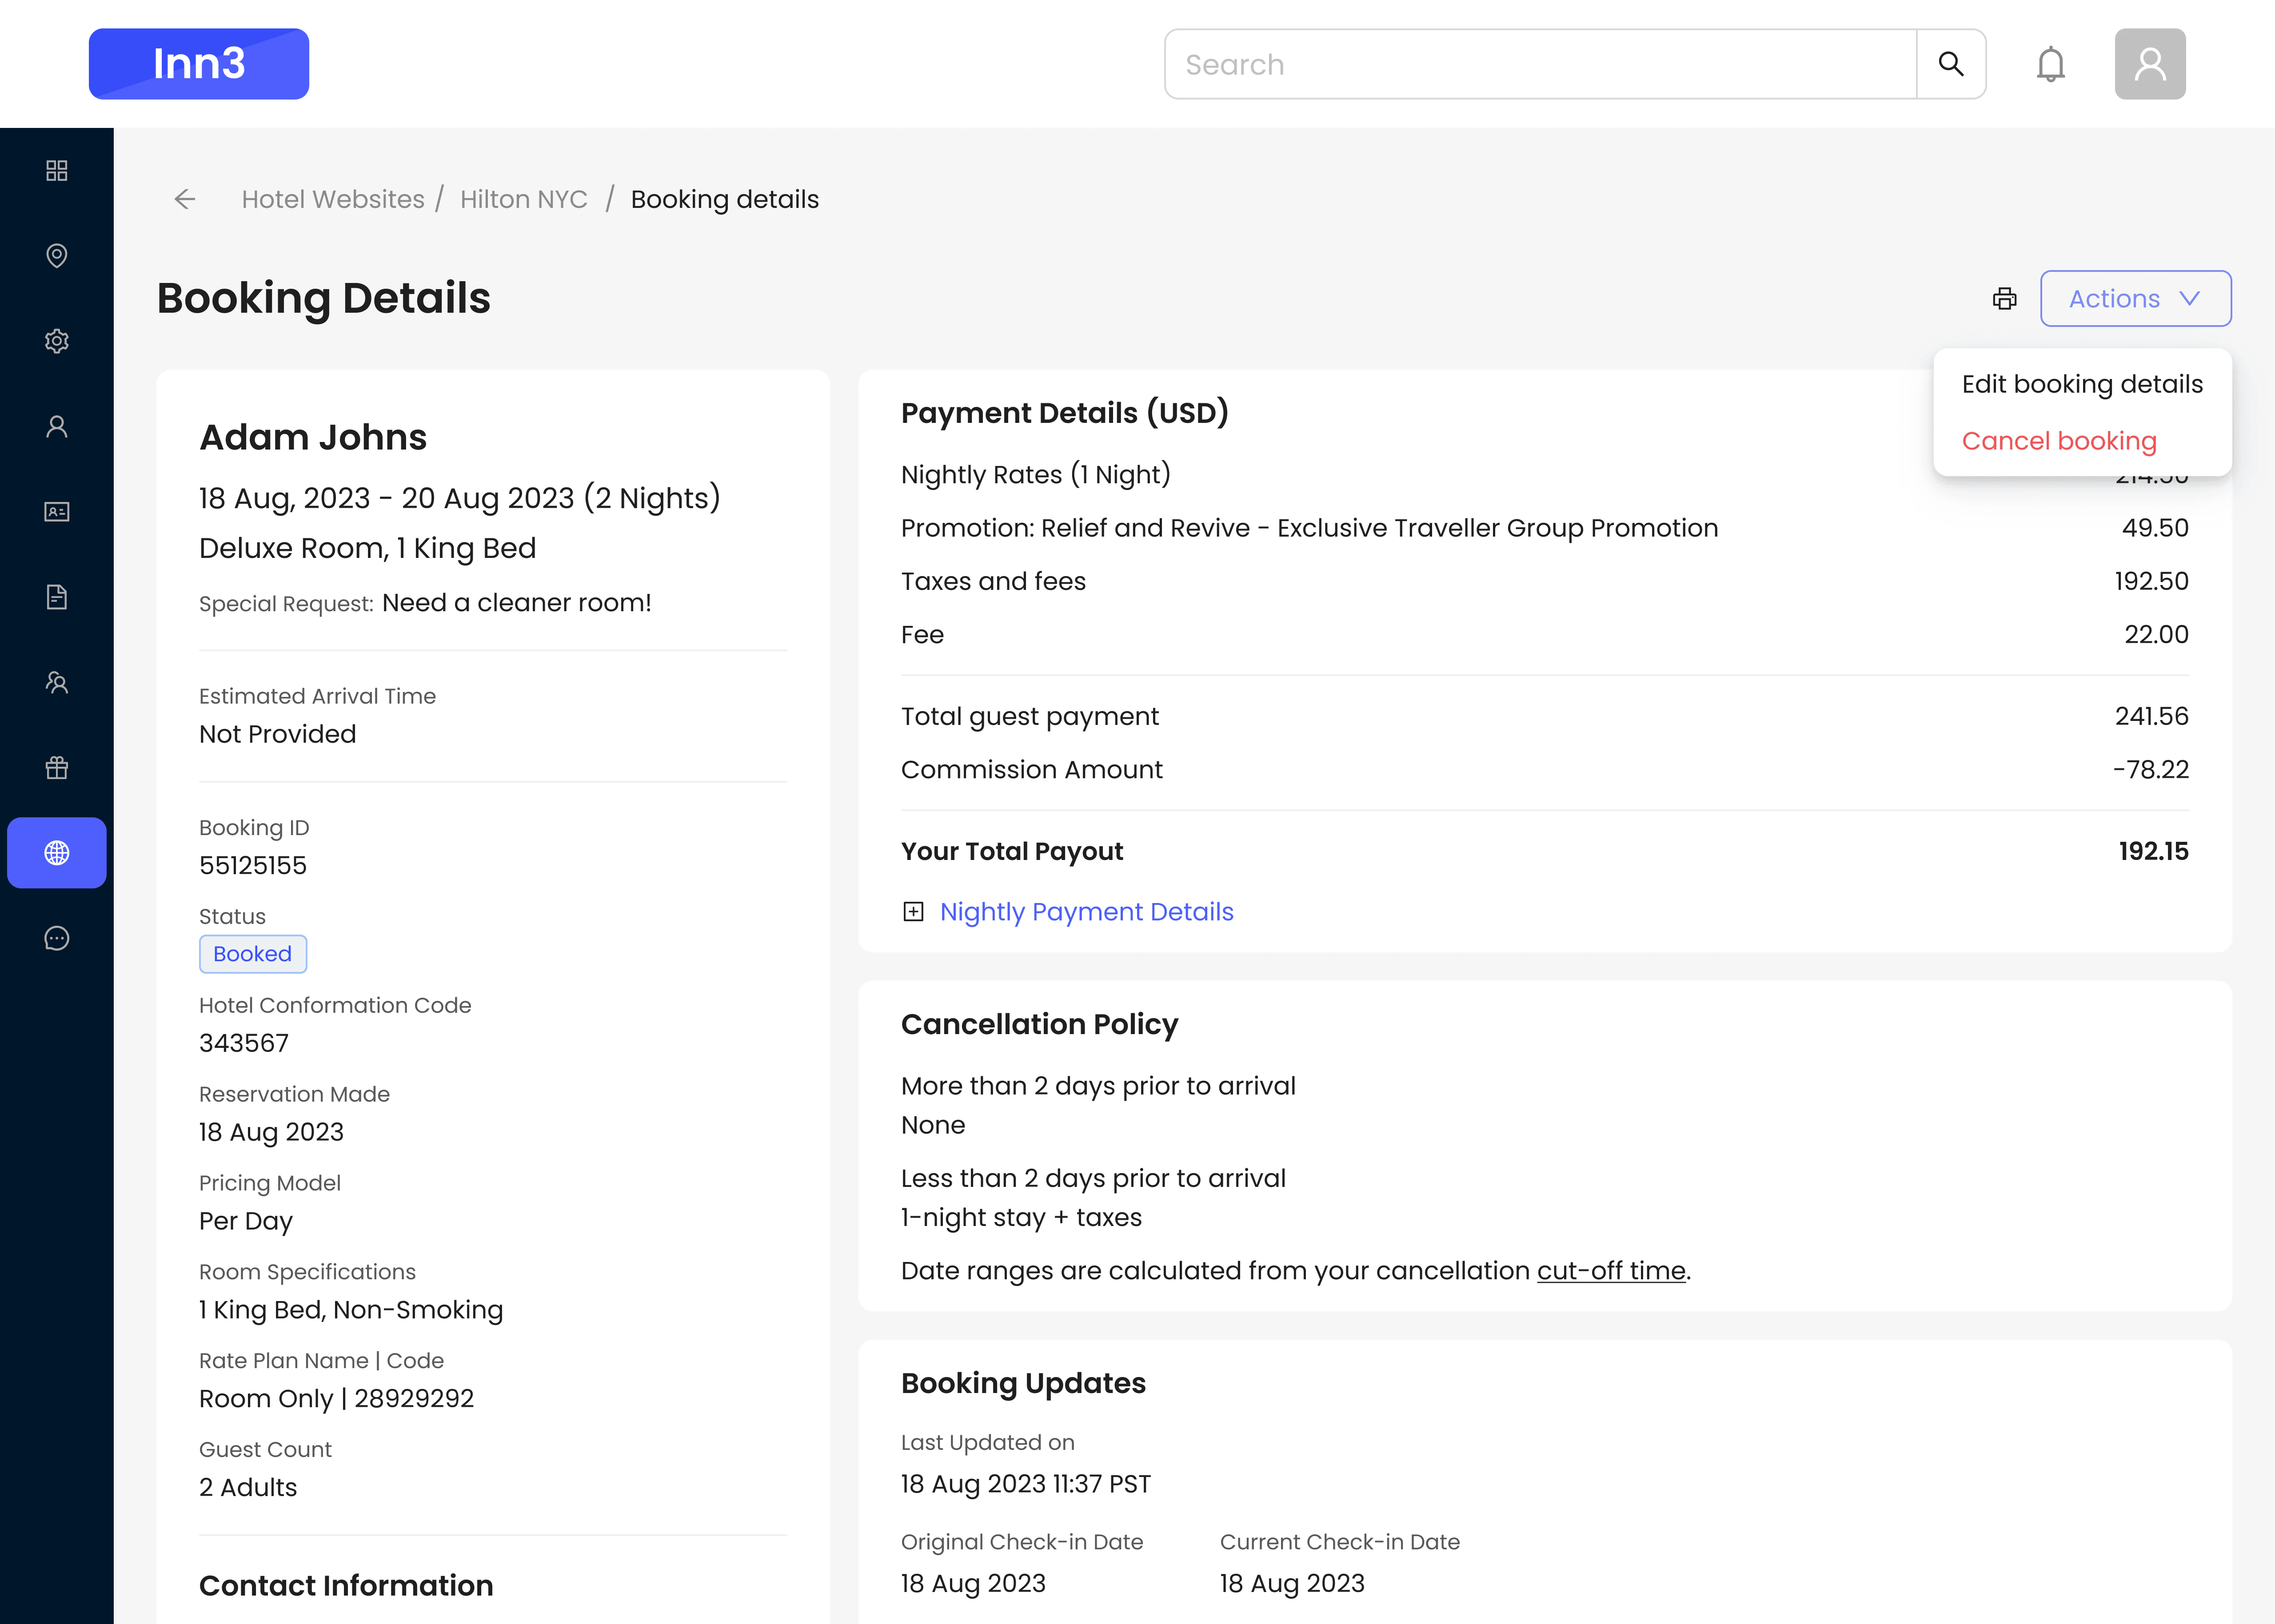Screen dimensions: 2275x1624
Task: Open the dashboard grid icon in sidebar
Action: [57, 171]
